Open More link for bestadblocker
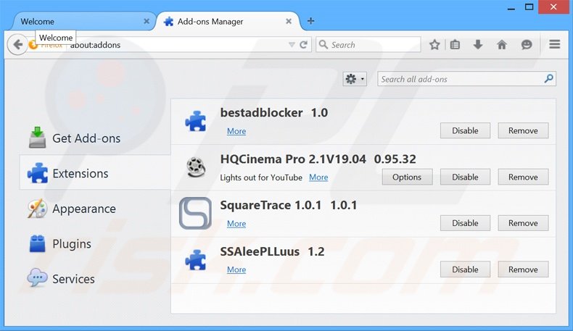 point(236,131)
